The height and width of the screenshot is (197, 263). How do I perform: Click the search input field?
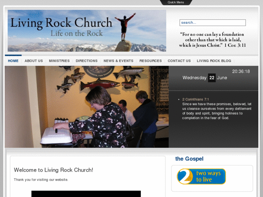pyautogui.click(x=212, y=23)
